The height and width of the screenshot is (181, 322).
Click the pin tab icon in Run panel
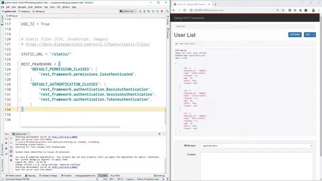click(x=6, y=154)
